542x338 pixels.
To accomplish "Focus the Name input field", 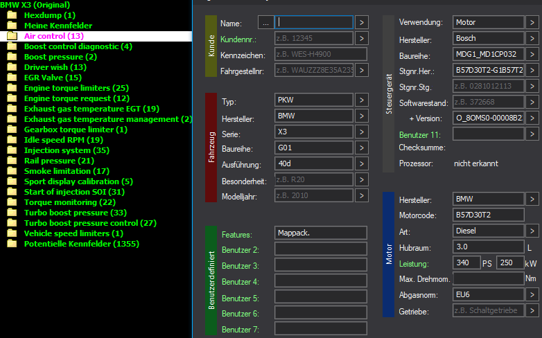I will point(314,22).
